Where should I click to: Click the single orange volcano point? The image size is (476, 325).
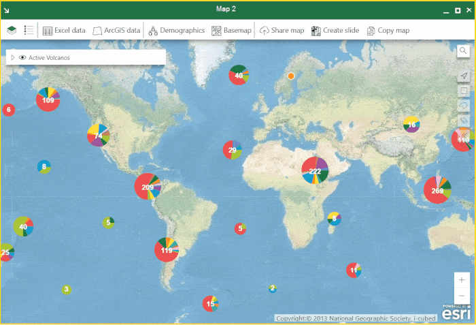tap(291, 76)
